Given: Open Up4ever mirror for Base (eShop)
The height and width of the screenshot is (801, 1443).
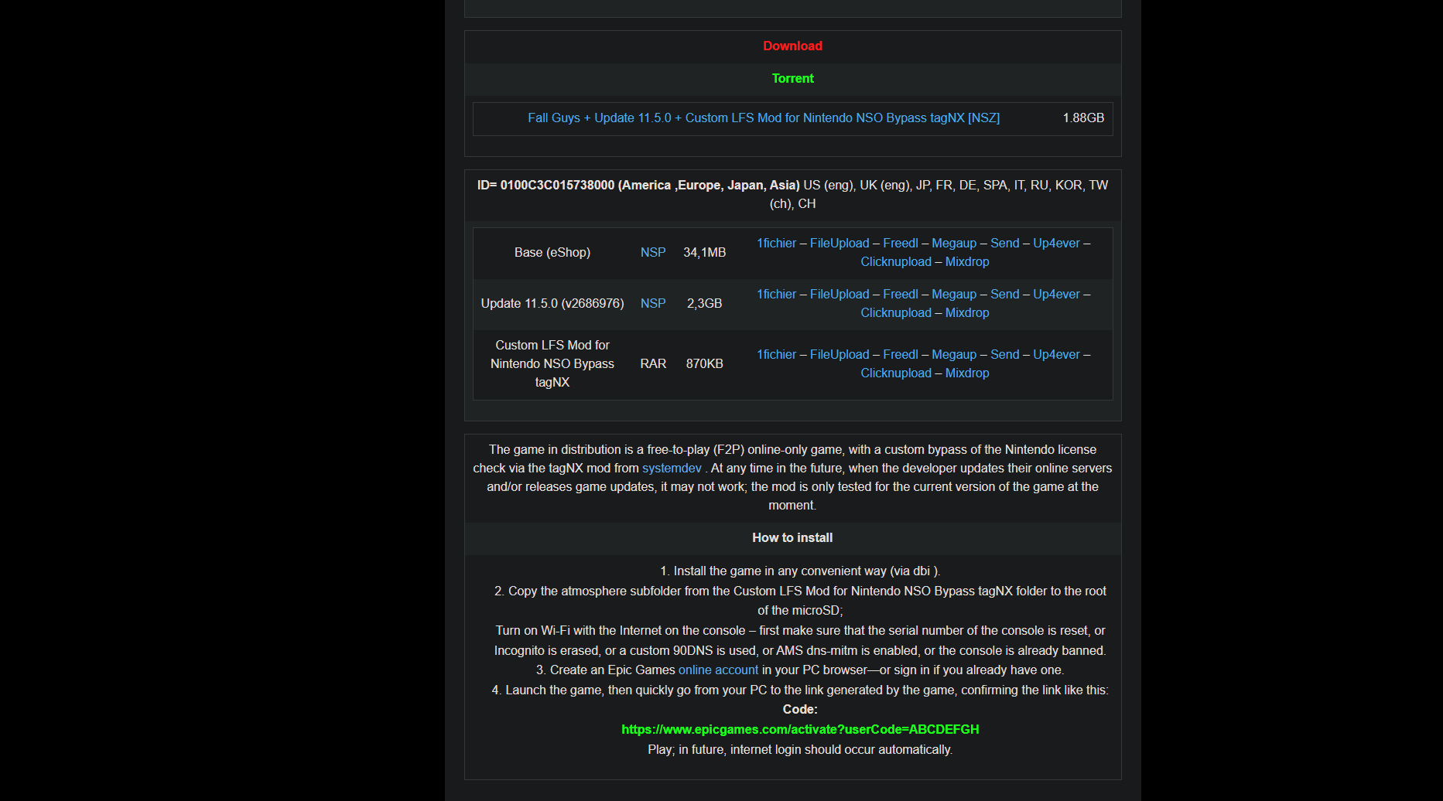Looking at the screenshot, I should coord(1056,244).
